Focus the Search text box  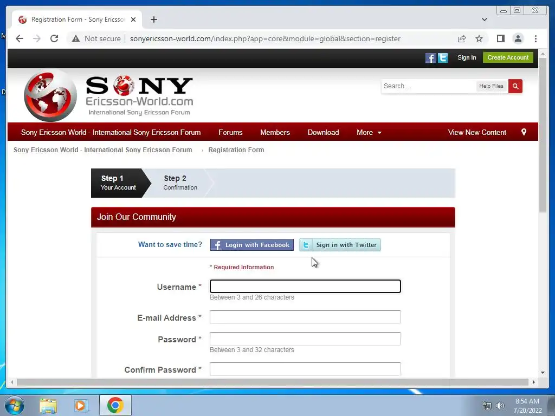[428, 86]
